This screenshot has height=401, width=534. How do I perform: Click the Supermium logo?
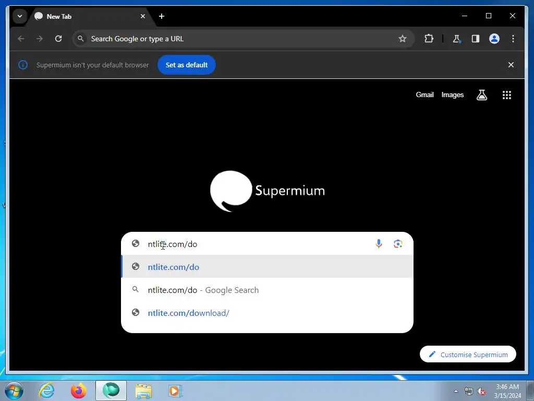pyautogui.click(x=268, y=191)
